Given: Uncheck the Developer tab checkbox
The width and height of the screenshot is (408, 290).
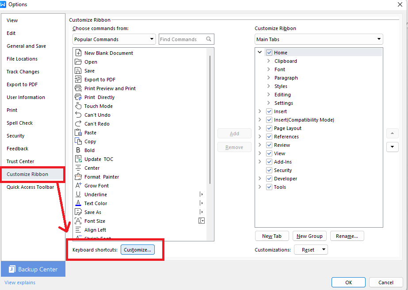Looking at the screenshot, I should pos(269,178).
